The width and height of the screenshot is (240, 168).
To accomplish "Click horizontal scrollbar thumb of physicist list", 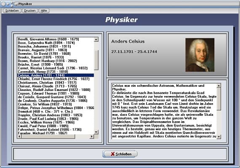I will click(x=48, y=136).
